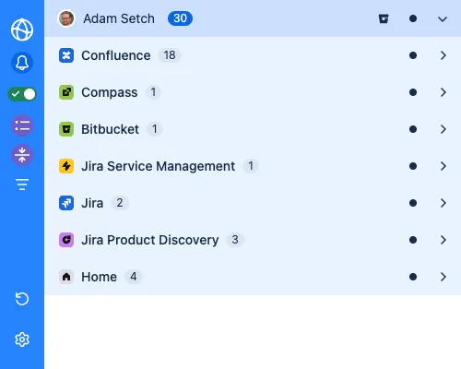Image resolution: width=461 pixels, height=369 pixels.
Task: Click the Adam Setch account name
Action: (x=119, y=18)
